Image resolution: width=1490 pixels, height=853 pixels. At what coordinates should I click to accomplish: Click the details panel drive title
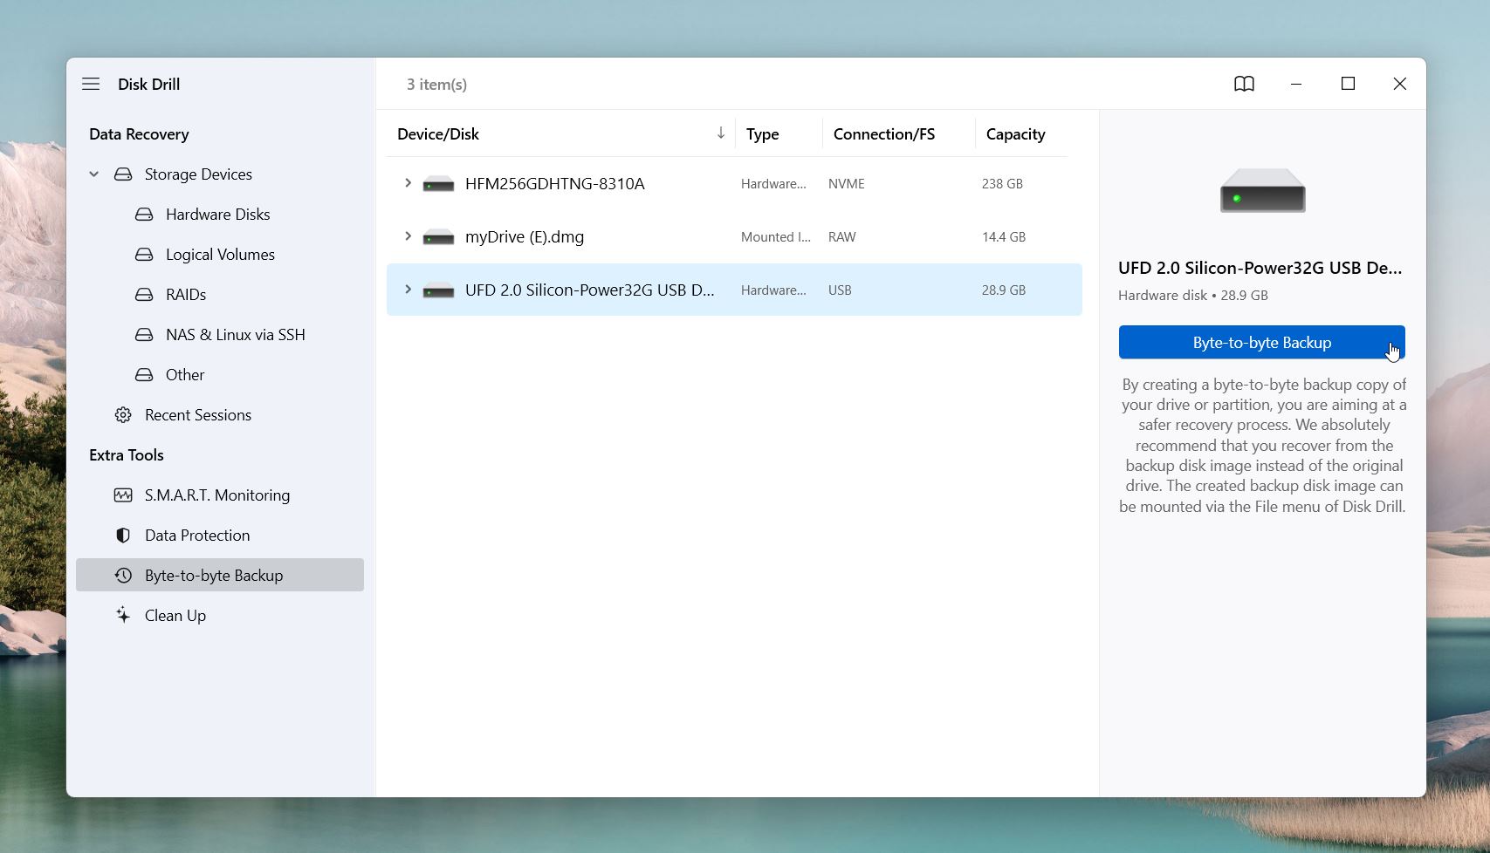pos(1260,268)
